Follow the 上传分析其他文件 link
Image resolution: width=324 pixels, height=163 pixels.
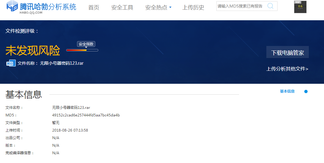tap(287, 69)
